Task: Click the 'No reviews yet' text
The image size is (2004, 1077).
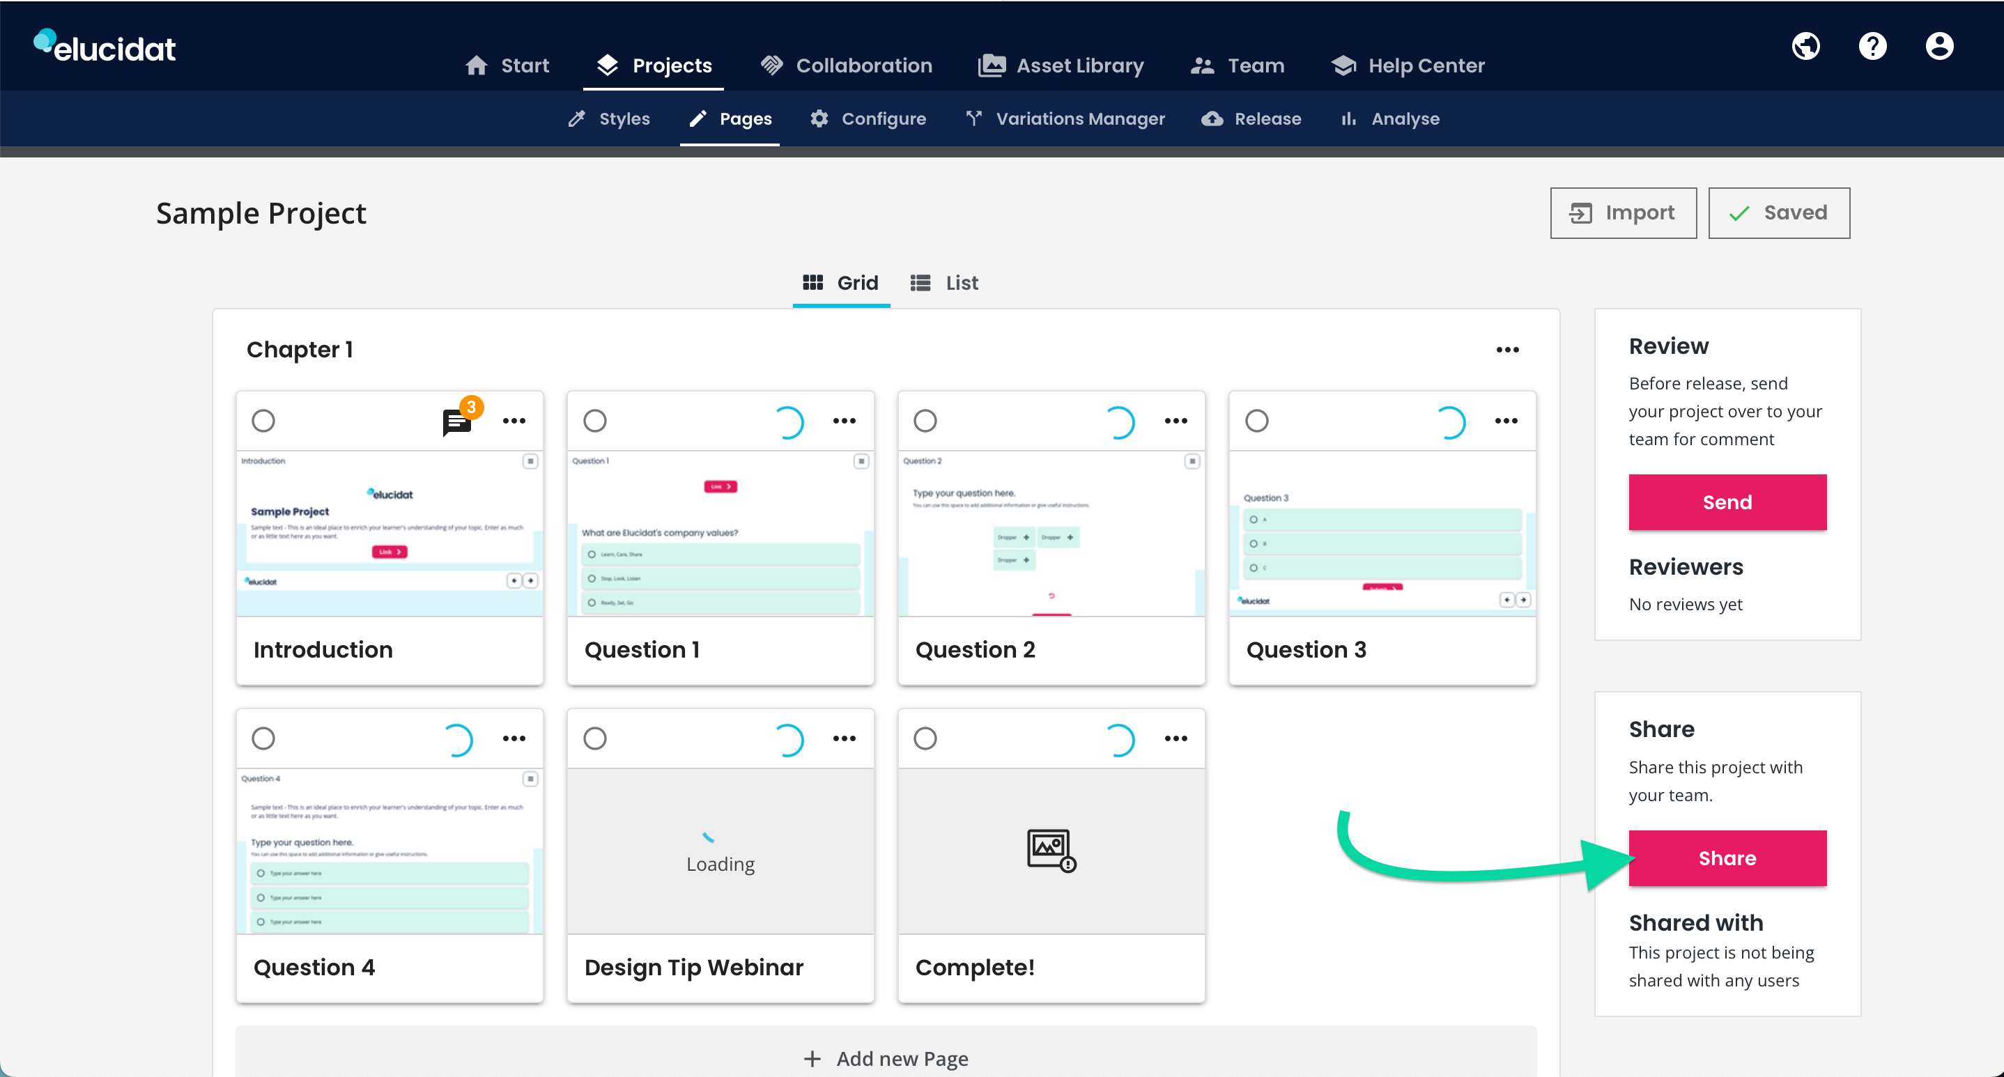Action: coord(1686,604)
